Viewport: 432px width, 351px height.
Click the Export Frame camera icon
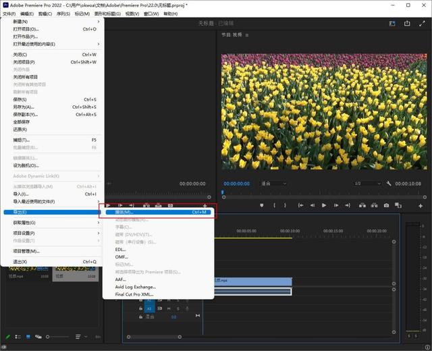(386, 205)
